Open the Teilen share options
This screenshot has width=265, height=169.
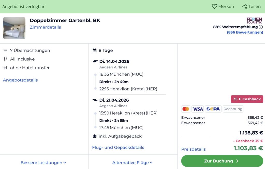click(x=251, y=6)
